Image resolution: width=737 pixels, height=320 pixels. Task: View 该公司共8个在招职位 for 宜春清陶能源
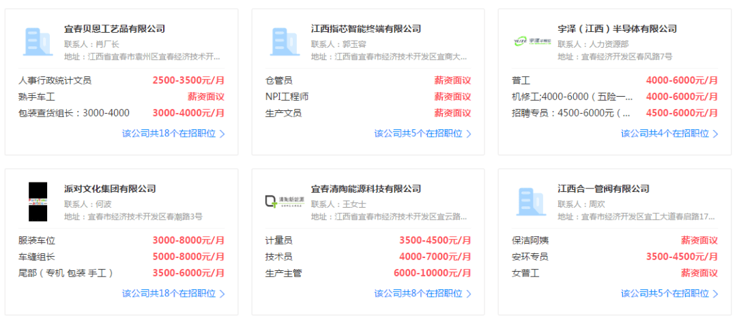(x=418, y=293)
